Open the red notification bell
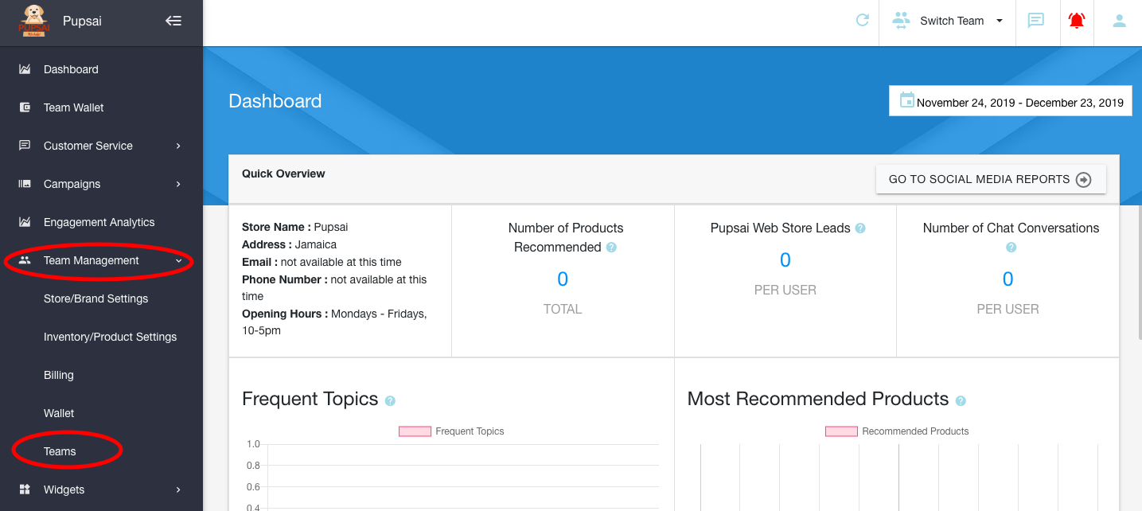This screenshot has width=1142, height=511. 1077,21
